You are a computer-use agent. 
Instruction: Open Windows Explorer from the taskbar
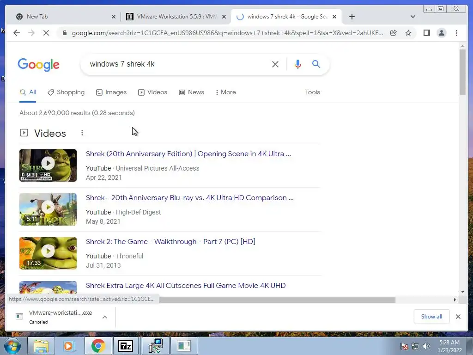point(41,346)
